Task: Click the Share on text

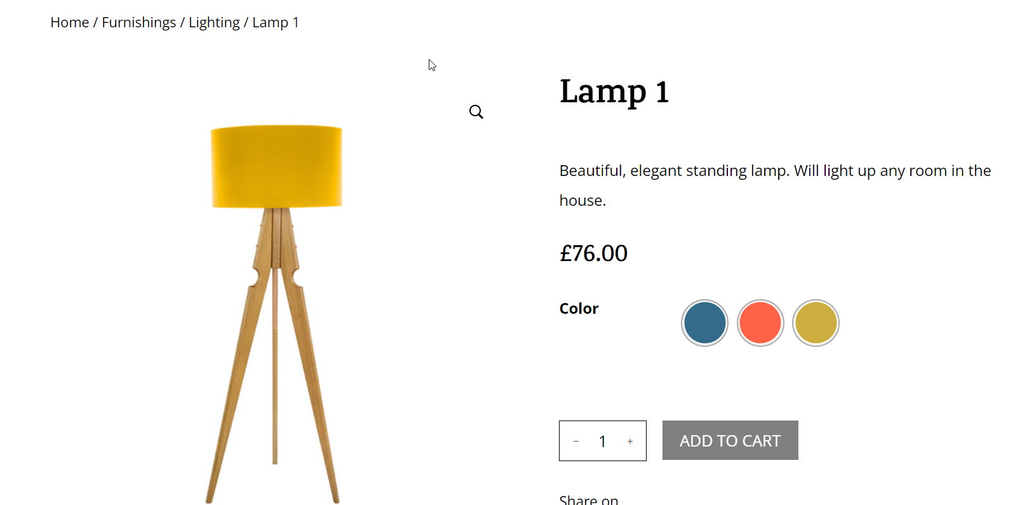Action: pyautogui.click(x=588, y=500)
